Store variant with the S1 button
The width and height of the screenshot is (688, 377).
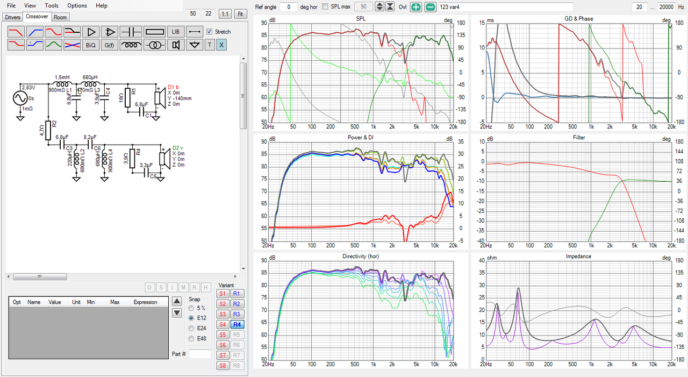click(x=223, y=294)
